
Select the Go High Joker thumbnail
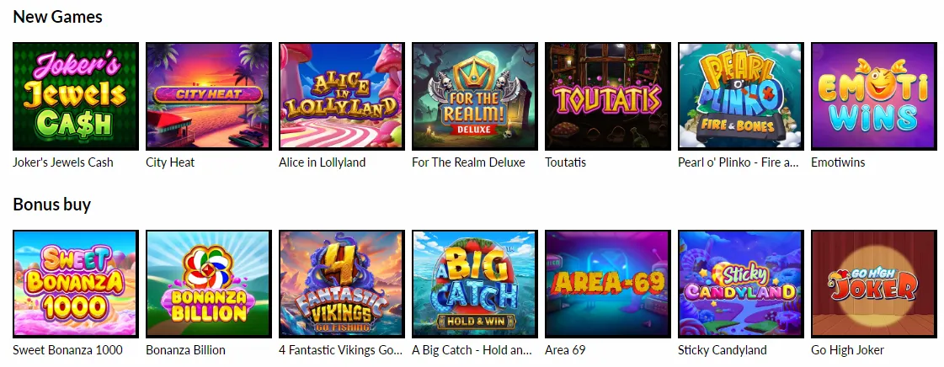click(x=874, y=284)
